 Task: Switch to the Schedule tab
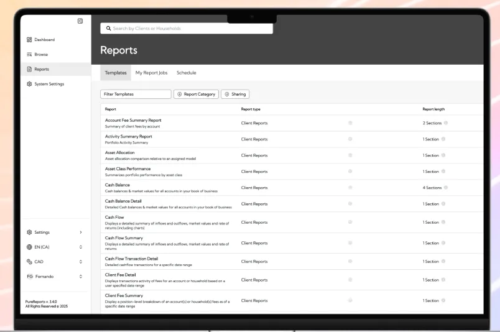click(x=186, y=73)
